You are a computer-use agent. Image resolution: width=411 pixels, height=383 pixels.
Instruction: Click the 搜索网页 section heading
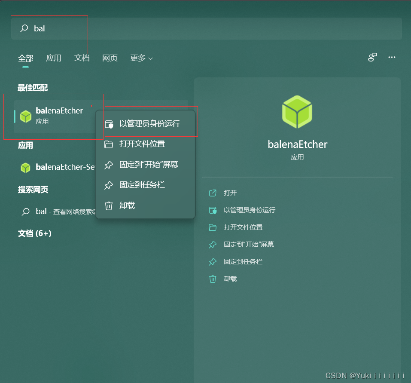[x=33, y=190]
